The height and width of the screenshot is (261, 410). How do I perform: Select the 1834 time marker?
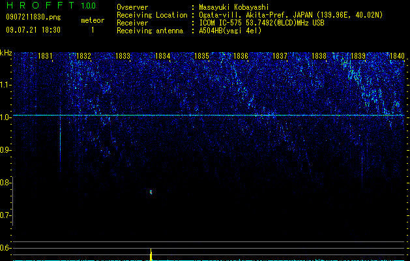point(163,56)
